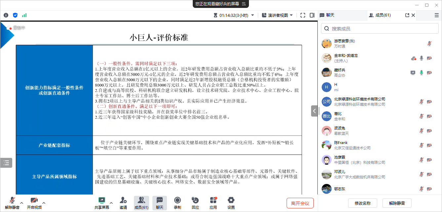The image size is (442, 212).
Task: Open the slide outline list icon
Action: point(6,163)
